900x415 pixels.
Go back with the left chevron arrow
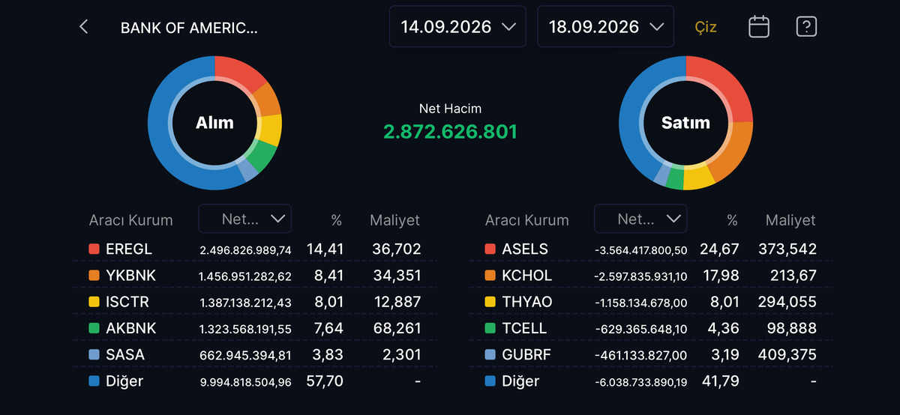[x=83, y=27]
